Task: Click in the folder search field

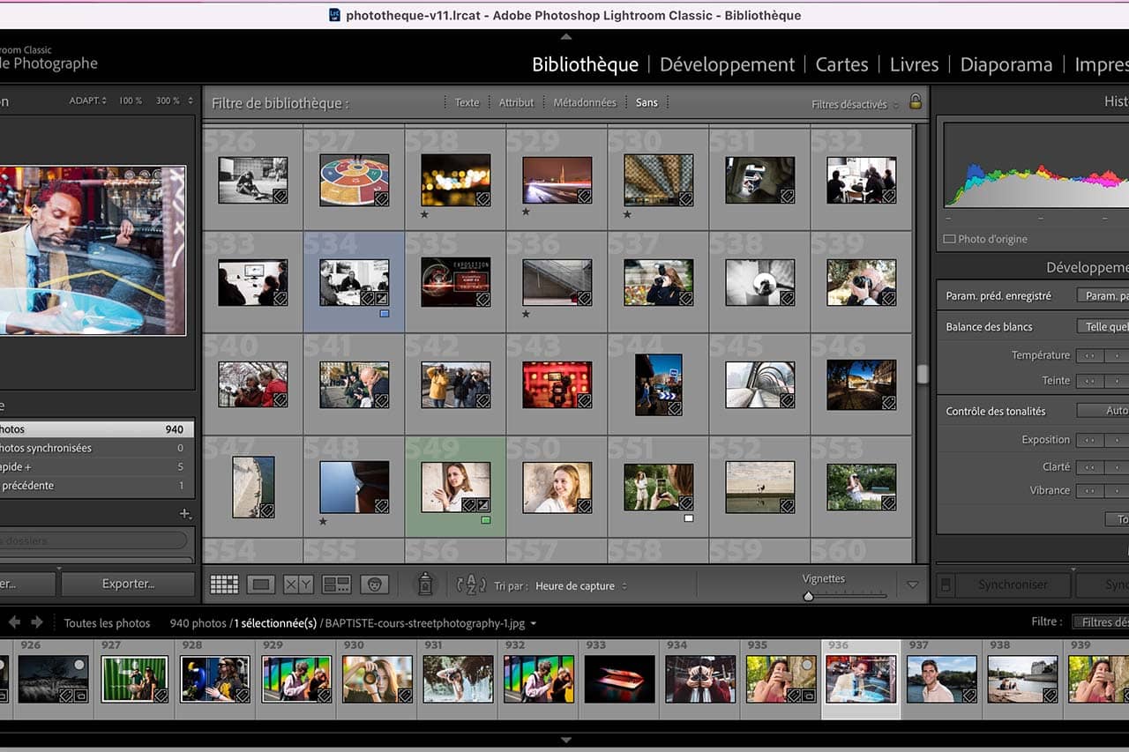Action: pyautogui.click(x=93, y=540)
